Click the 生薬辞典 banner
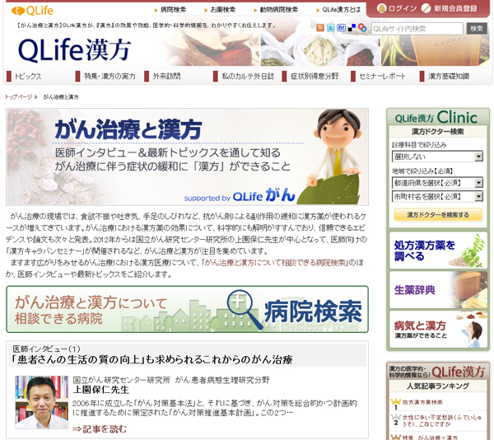 [438, 290]
